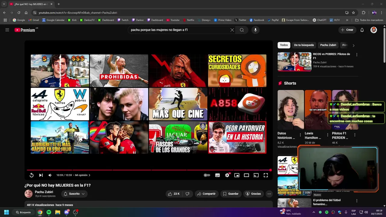Open the Gmail bookmark

tap(33, 20)
